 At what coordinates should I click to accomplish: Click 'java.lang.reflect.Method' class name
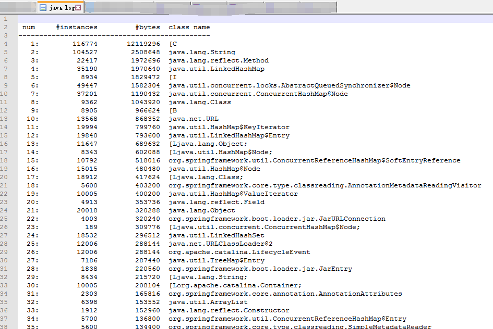click(219, 60)
